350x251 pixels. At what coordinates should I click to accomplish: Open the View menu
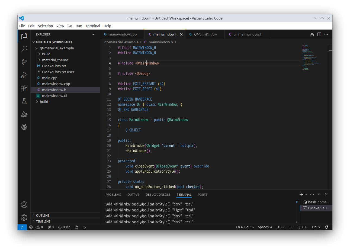tap(60, 26)
